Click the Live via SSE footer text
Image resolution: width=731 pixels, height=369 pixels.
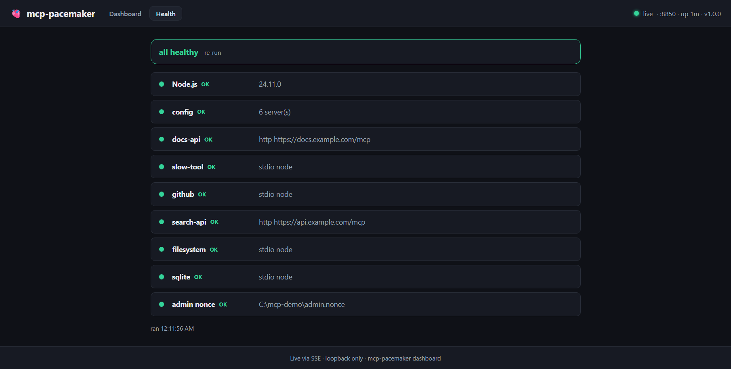click(x=305, y=358)
